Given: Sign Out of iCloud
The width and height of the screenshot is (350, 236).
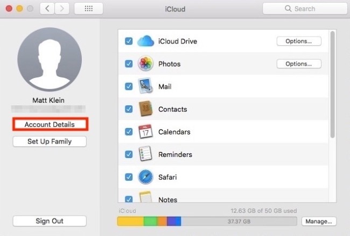Looking at the screenshot, I should 50,221.
